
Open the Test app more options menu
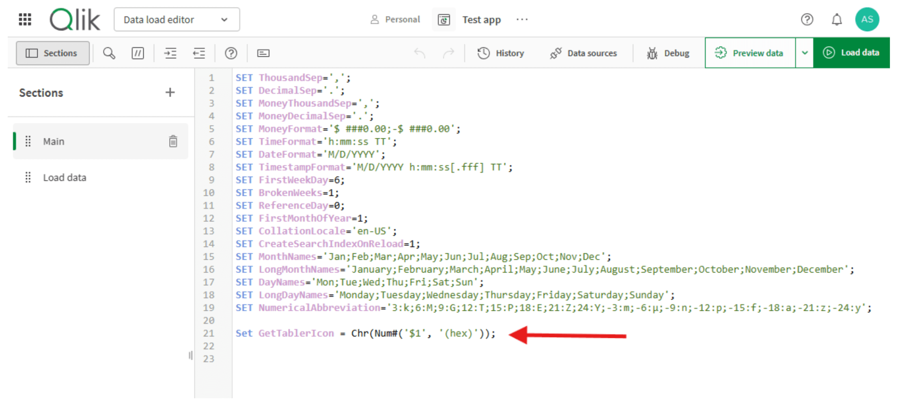[522, 19]
